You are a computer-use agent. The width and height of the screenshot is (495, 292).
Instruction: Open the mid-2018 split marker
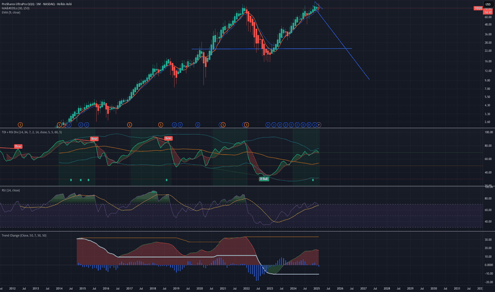[161, 125]
